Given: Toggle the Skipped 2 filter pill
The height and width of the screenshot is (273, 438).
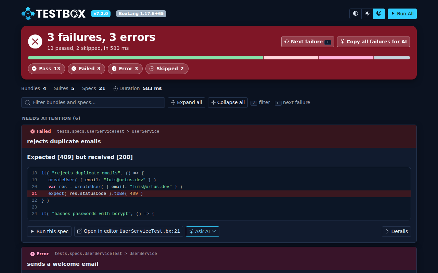Looking at the screenshot, I should tap(167, 69).
